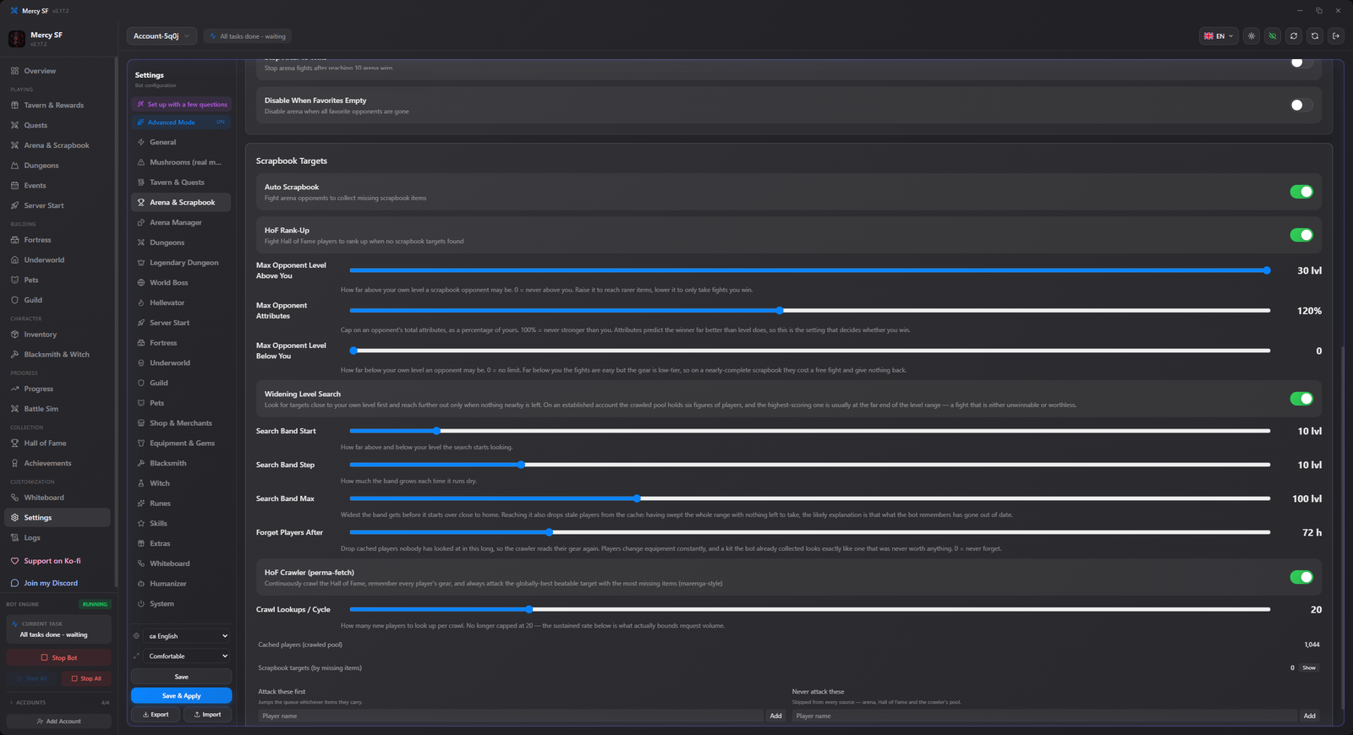Image resolution: width=1353 pixels, height=735 pixels.
Task: Click the Runes icon in settings list
Action: tap(141, 504)
